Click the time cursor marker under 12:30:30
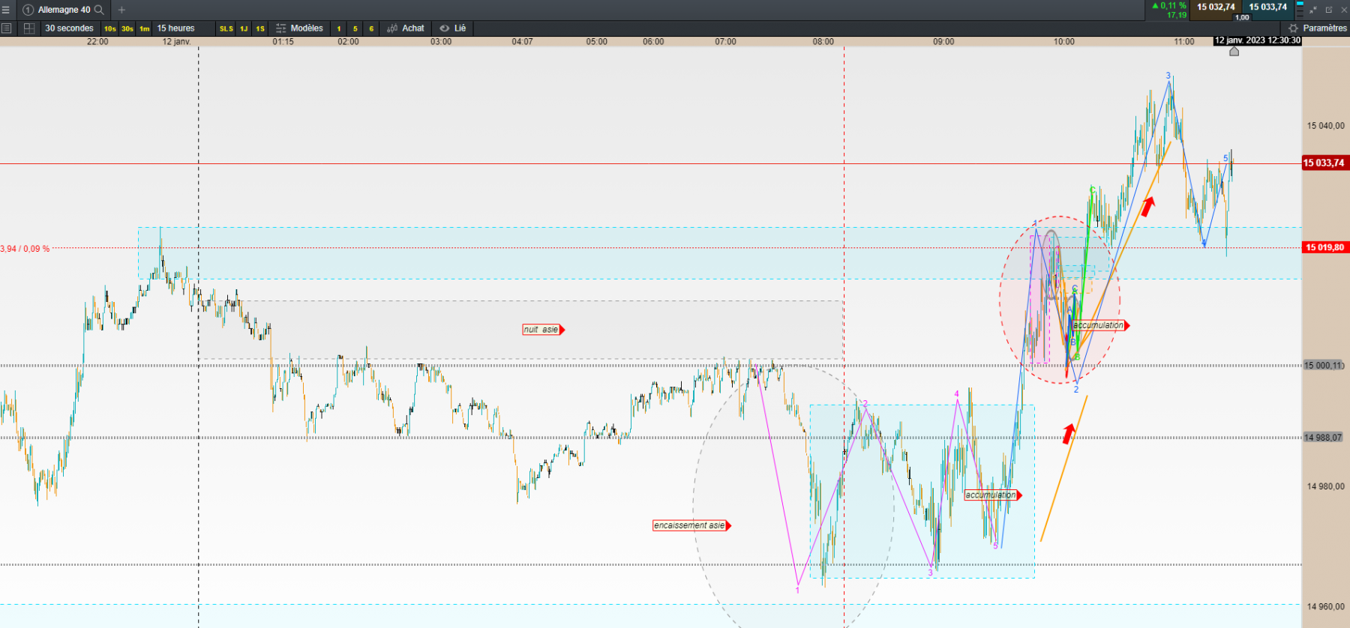Viewport: 1350px width, 628px height. (x=1234, y=51)
